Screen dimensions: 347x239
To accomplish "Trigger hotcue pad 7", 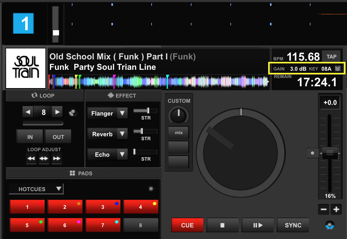I will pyautogui.click(x=103, y=225).
